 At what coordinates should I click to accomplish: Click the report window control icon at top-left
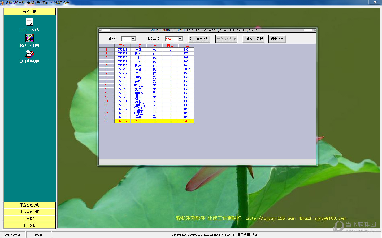tap(100, 30)
